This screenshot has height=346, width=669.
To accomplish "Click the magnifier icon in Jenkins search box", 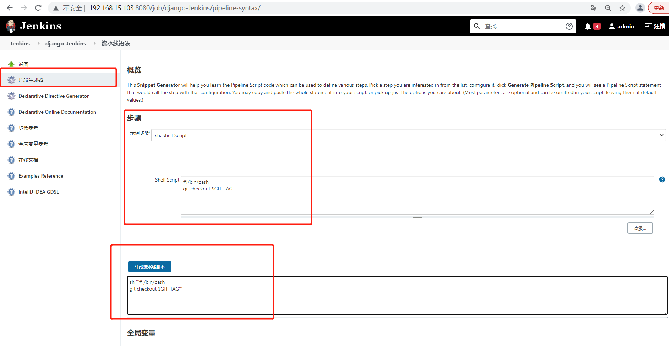I will [x=477, y=26].
